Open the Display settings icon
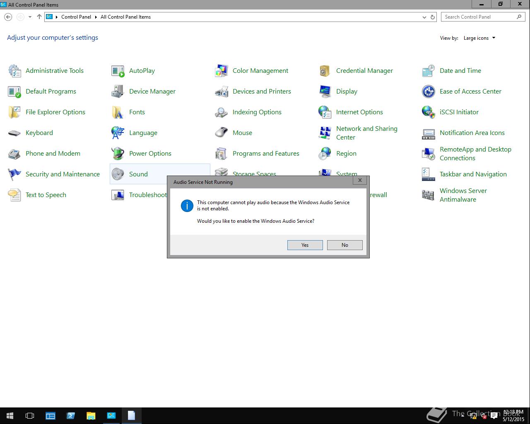The image size is (530, 424). pos(325,92)
